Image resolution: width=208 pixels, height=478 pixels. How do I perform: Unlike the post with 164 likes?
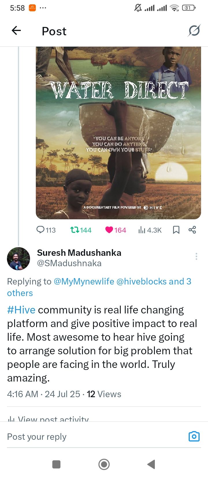(x=116, y=230)
